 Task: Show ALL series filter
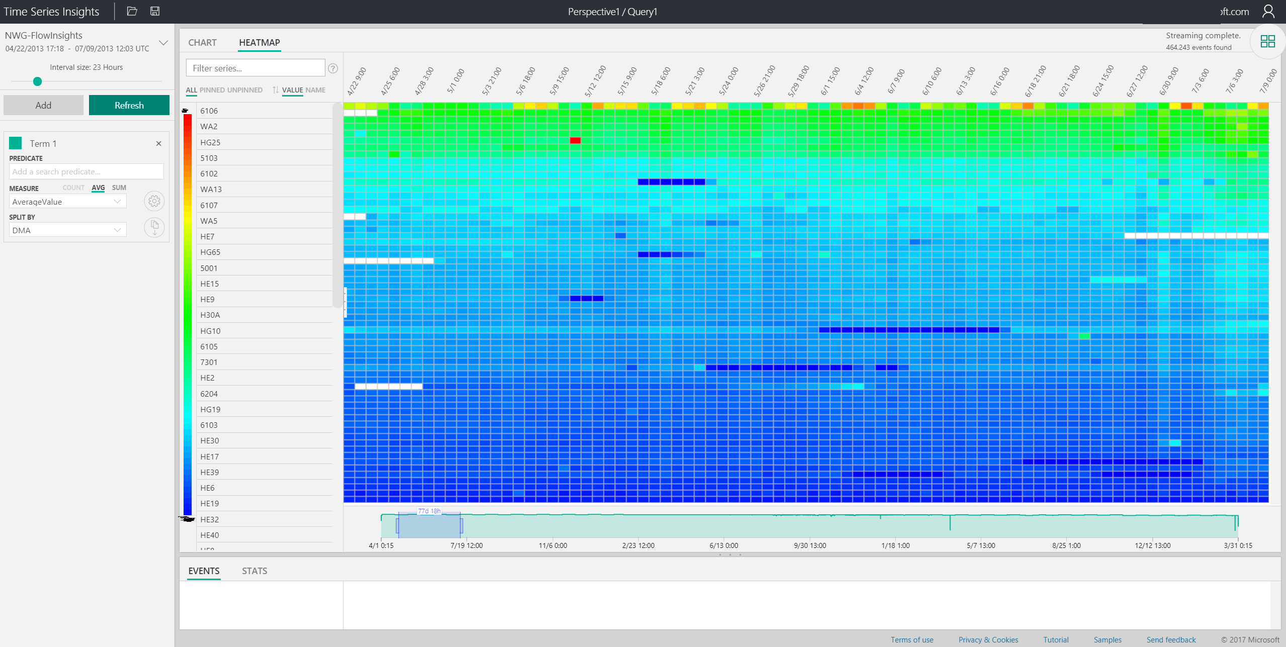tap(191, 90)
